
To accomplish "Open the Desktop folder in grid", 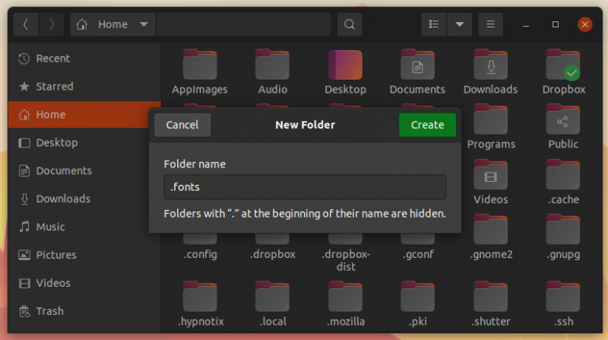I will click(x=345, y=65).
